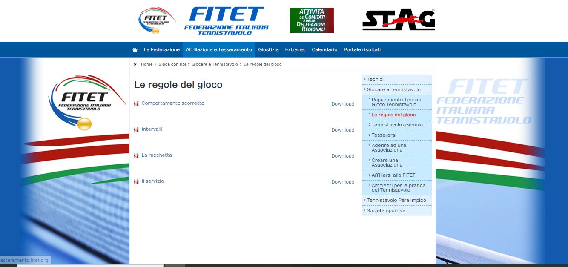The width and height of the screenshot is (568, 267).
Task: Download the Comportamento scorretto file
Action: click(x=343, y=104)
